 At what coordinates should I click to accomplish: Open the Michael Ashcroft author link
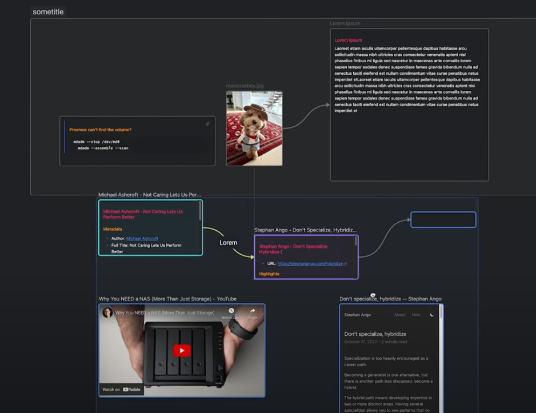pyautogui.click(x=142, y=238)
